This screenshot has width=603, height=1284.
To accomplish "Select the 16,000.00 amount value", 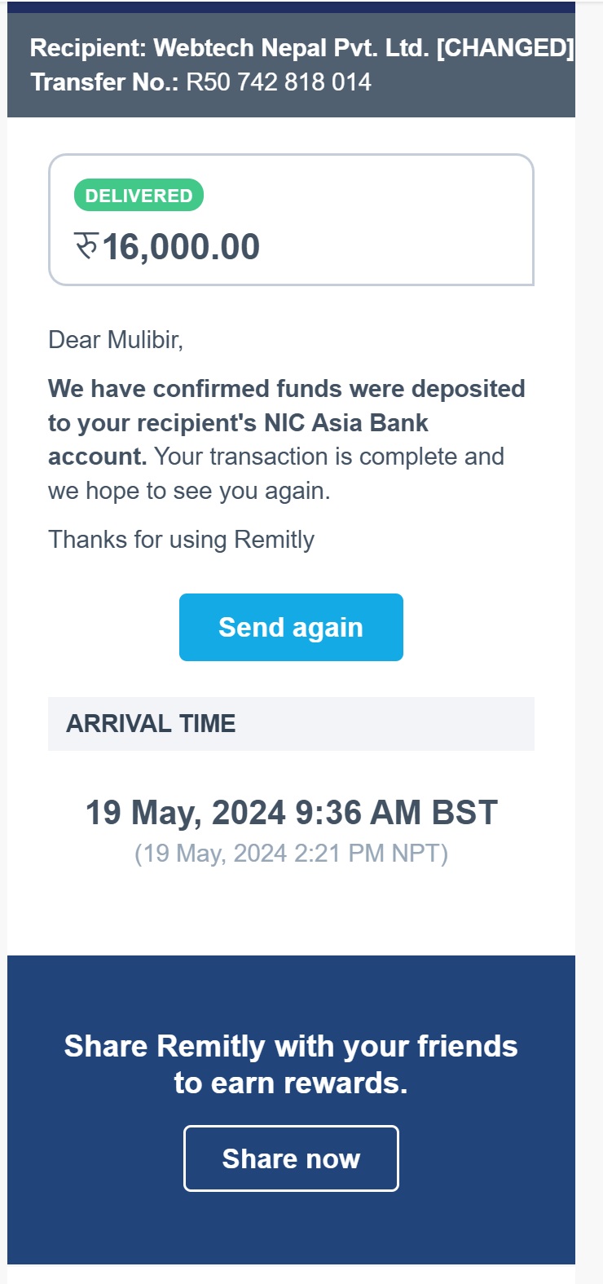I will point(181,247).
